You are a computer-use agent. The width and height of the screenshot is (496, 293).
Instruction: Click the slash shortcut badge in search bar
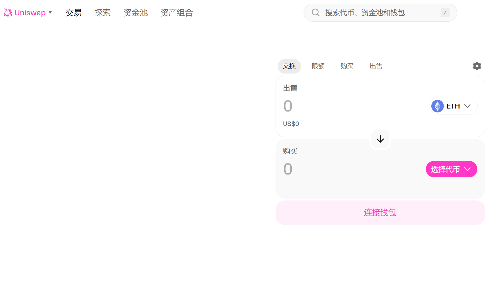tap(445, 13)
